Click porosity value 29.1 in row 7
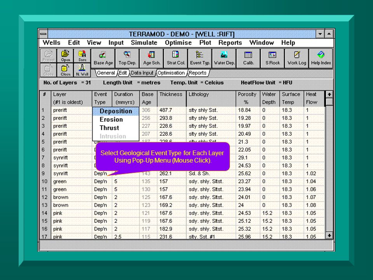This screenshot has width=373, height=280. 242,157
